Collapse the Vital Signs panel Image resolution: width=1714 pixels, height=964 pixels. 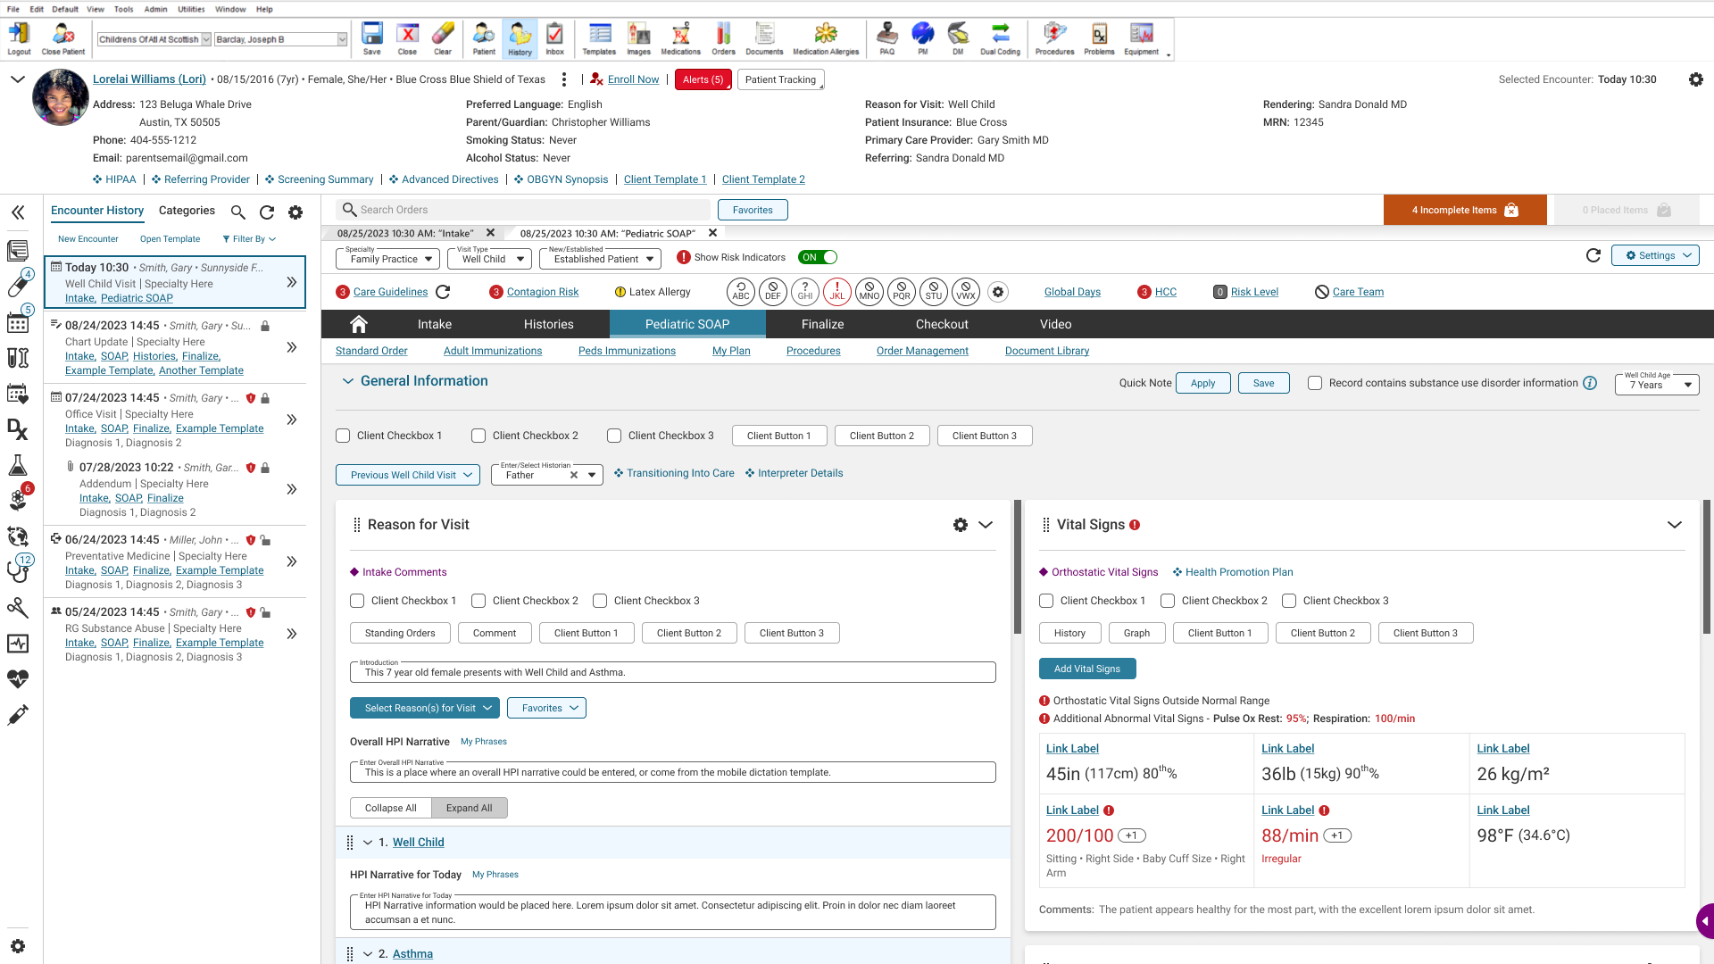coord(1674,525)
